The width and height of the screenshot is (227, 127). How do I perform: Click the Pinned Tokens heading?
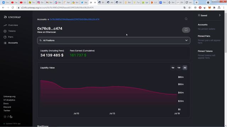click(205, 51)
